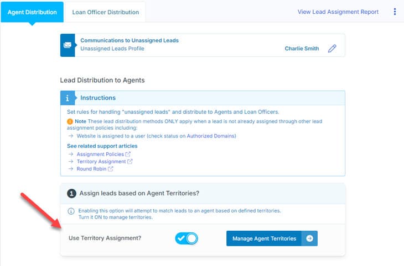Image resolution: width=404 pixels, height=266 pixels.
Task: Click the orange Note warning icon
Action: pyautogui.click(x=70, y=121)
